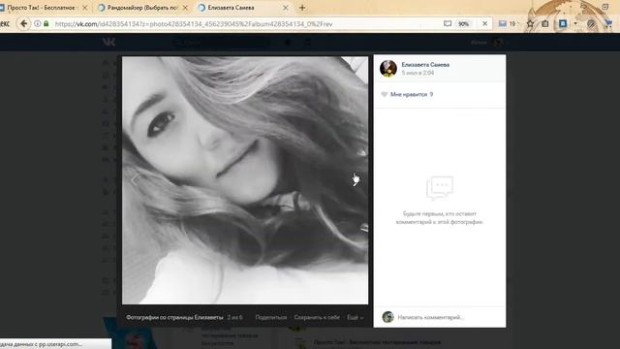Image resolution: width=620 pixels, height=349 pixels.
Task: Open the site information icon
Action: click(x=37, y=23)
